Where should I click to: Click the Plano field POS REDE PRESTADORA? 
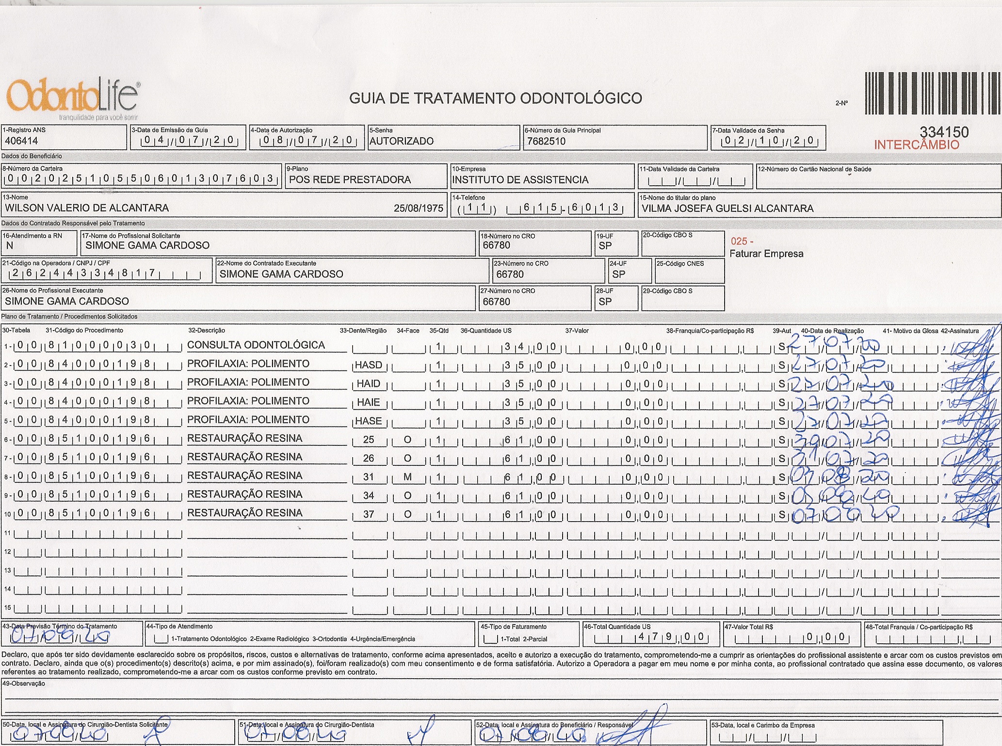(350, 180)
